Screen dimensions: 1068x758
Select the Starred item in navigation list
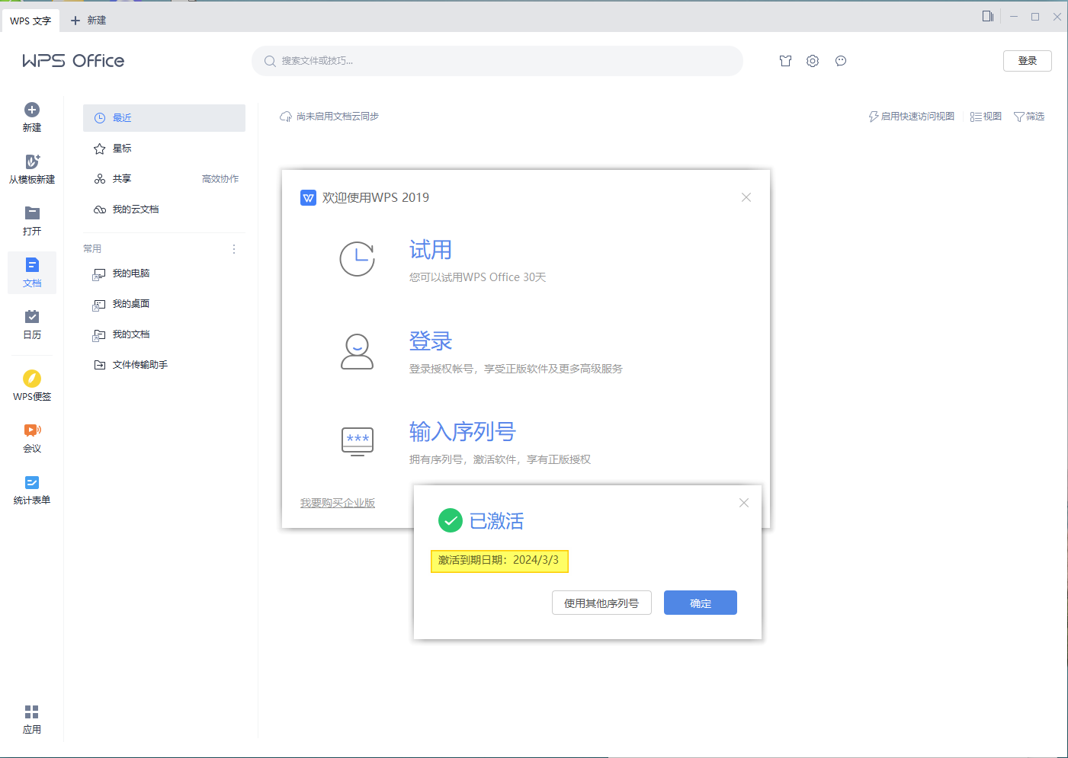(x=122, y=149)
